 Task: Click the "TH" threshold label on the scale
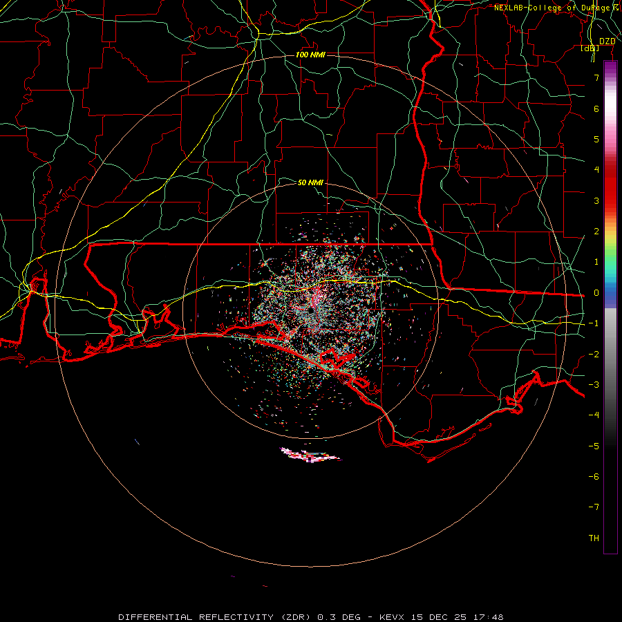coord(594,538)
